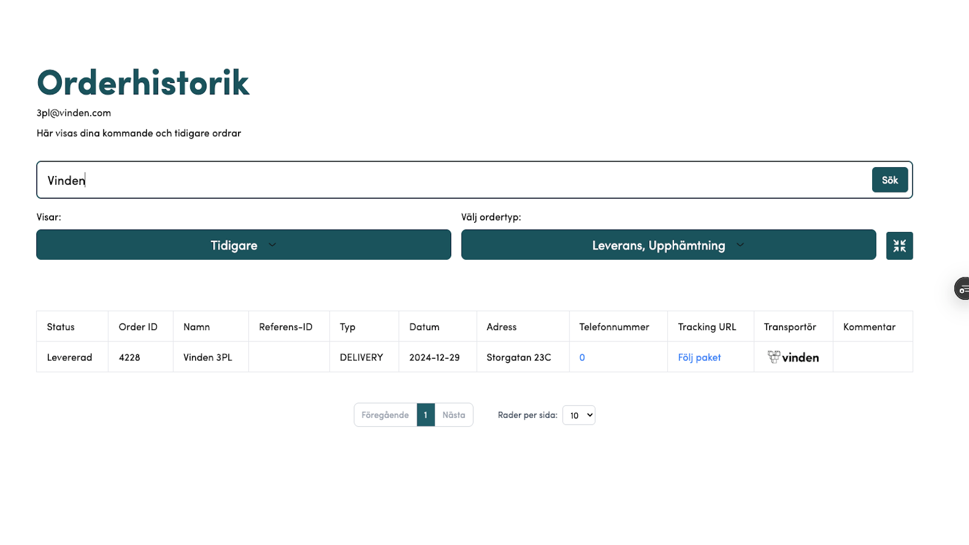Go to the Föregående page

click(x=385, y=415)
